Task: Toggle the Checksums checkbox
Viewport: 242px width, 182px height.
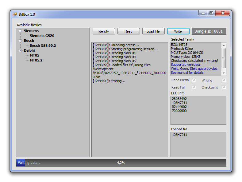Action: (x=224, y=87)
